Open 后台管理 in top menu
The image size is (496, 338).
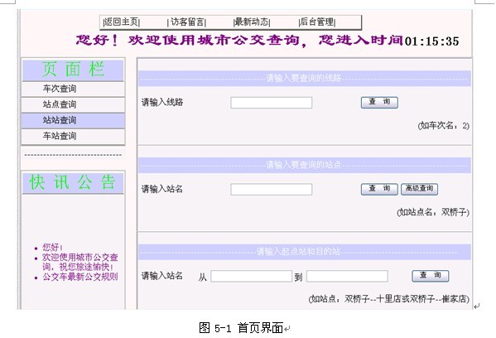point(317,22)
